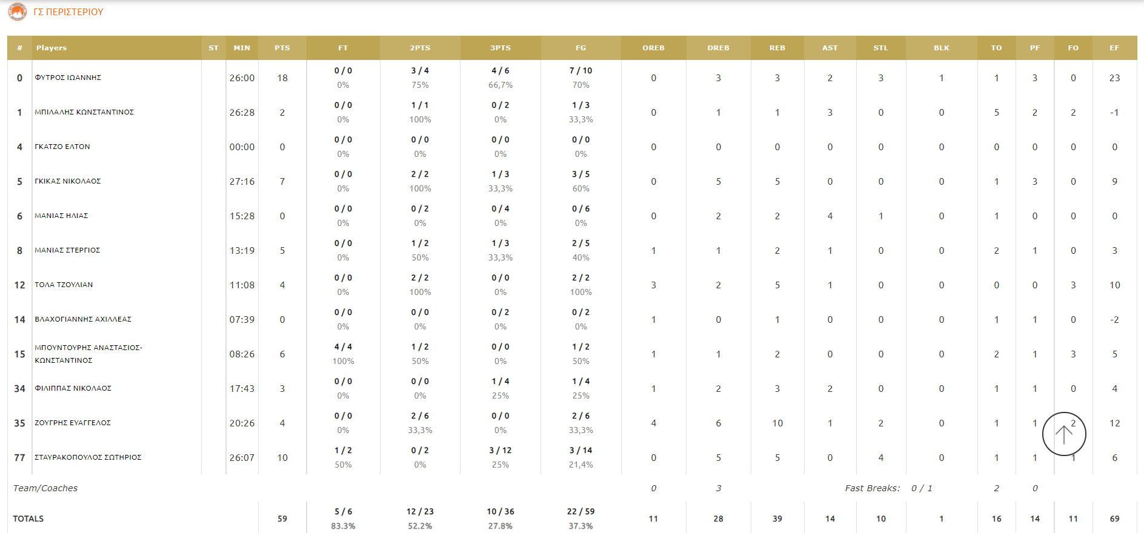Select player ΦΙΛΙΠΠΑΣ ΝΙΚΟΛΑΟΣ
The width and height of the screenshot is (1144, 533).
(x=73, y=388)
